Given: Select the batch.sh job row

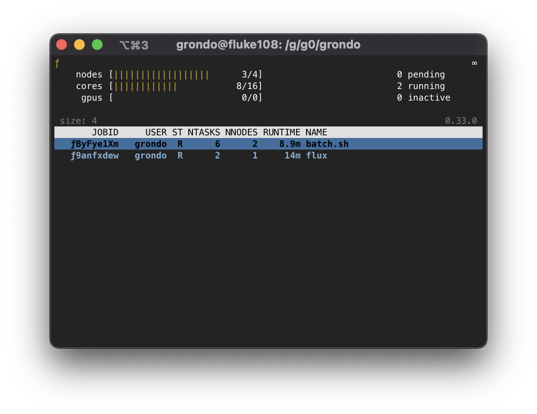Looking at the screenshot, I should point(268,144).
